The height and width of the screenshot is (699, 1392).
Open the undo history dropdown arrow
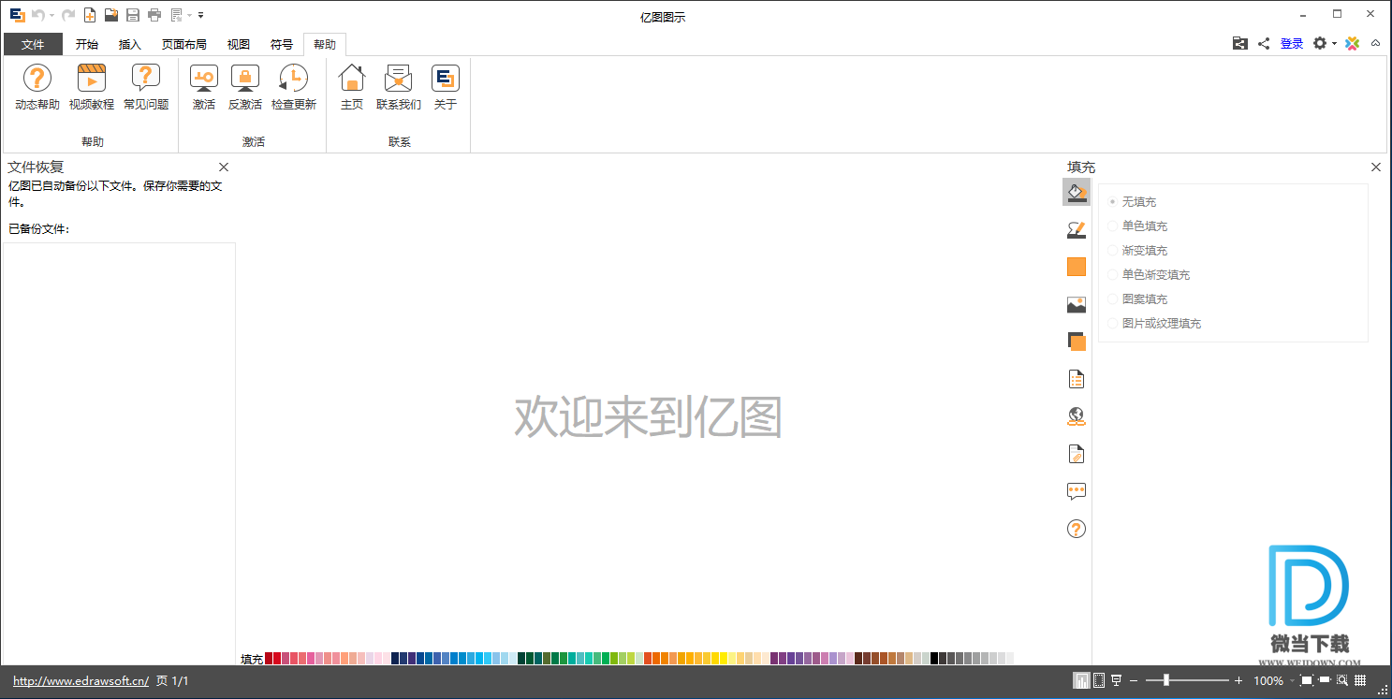[x=51, y=15]
